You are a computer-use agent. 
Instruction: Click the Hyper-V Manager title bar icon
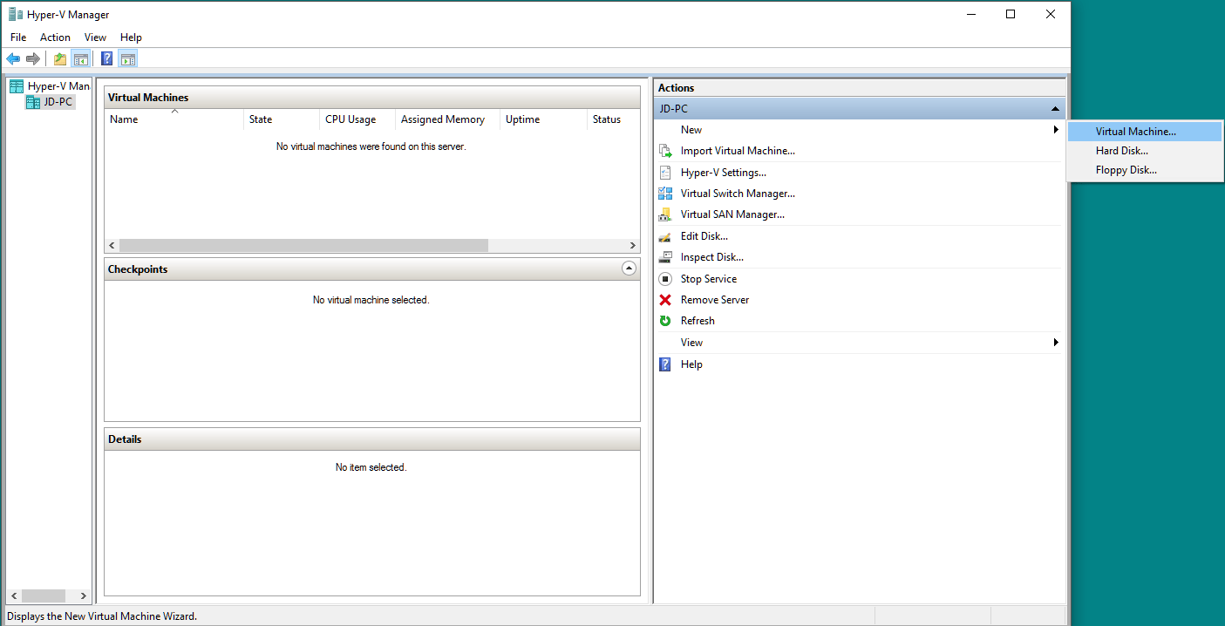click(x=15, y=14)
